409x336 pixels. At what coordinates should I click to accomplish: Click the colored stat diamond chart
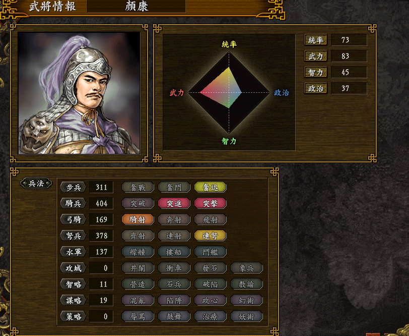pos(229,92)
